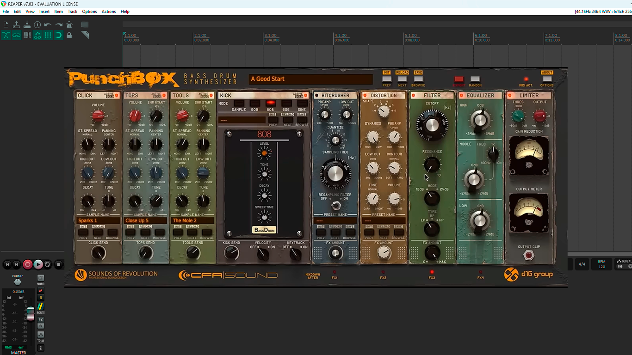The image size is (632, 355).
Task: Click the go to start transport button
Action: 7,264
